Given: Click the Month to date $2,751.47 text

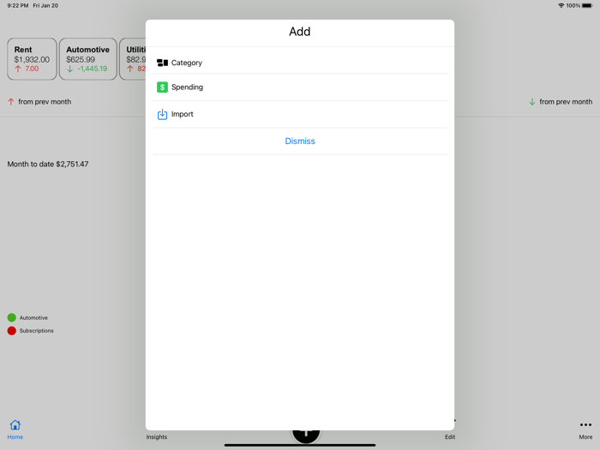Looking at the screenshot, I should [x=48, y=165].
